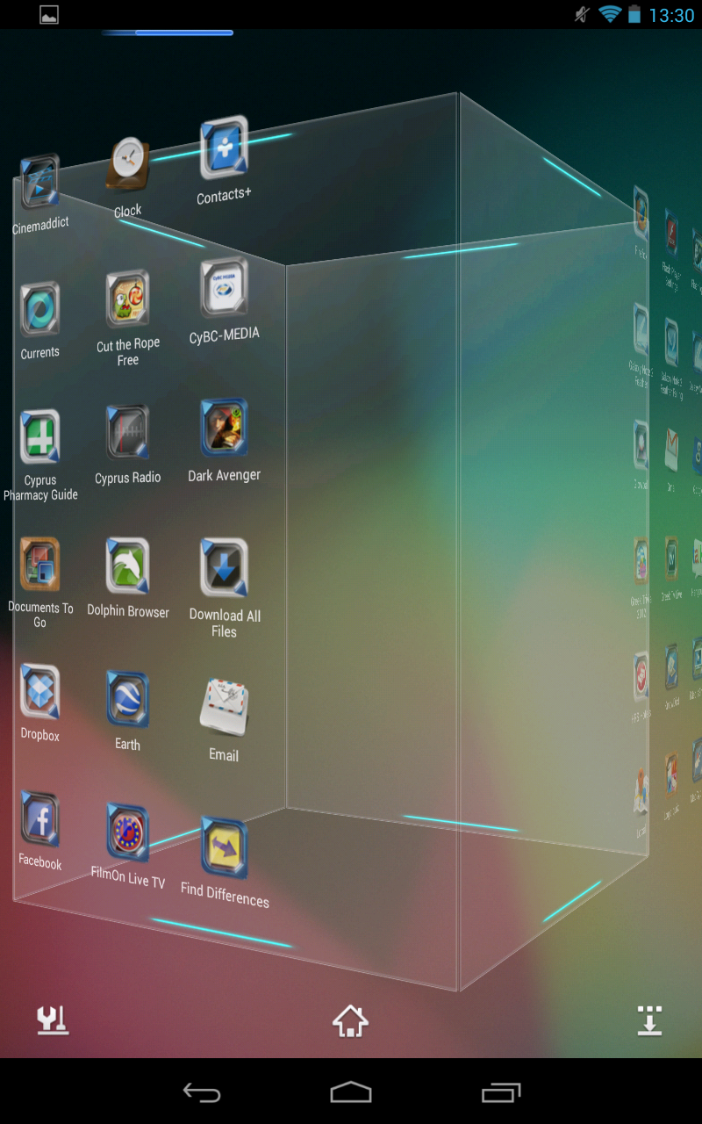Viewport: 702px width, 1124px height.
Task: Open the Cinemaddict app
Action: [x=39, y=183]
